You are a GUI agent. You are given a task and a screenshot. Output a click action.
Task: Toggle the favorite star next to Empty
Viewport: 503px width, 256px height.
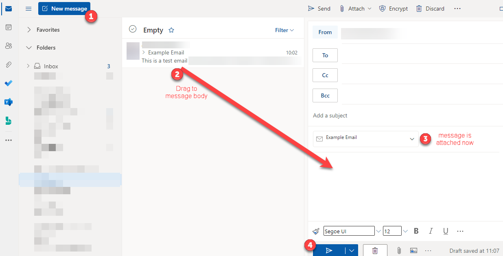[x=171, y=30]
